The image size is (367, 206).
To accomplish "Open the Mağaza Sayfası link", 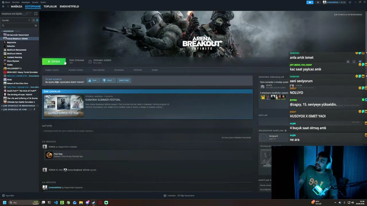I will [x=52, y=70].
